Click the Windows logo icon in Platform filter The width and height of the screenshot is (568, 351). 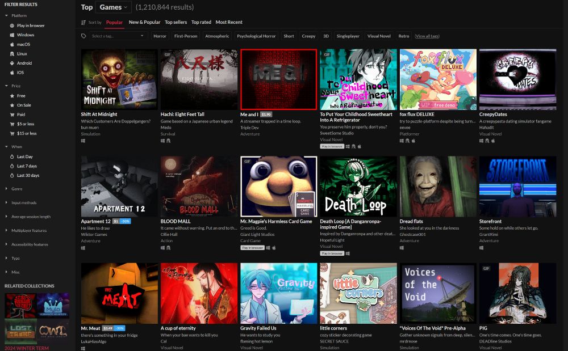12,35
